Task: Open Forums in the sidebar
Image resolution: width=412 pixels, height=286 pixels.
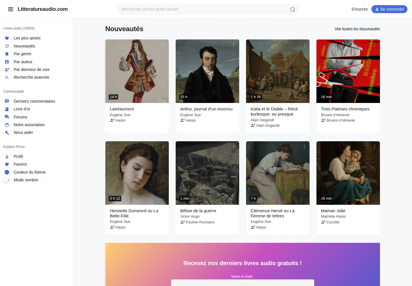Action: pyautogui.click(x=21, y=117)
